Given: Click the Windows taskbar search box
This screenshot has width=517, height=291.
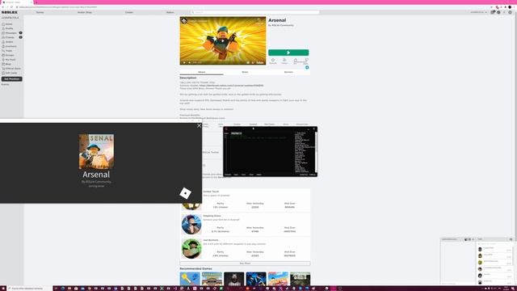Looking at the screenshot, I should tap(29, 289).
